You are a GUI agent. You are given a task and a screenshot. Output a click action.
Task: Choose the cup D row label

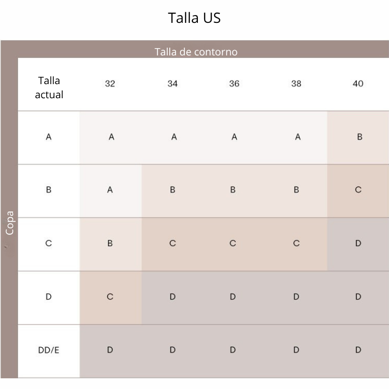(x=49, y=297)
